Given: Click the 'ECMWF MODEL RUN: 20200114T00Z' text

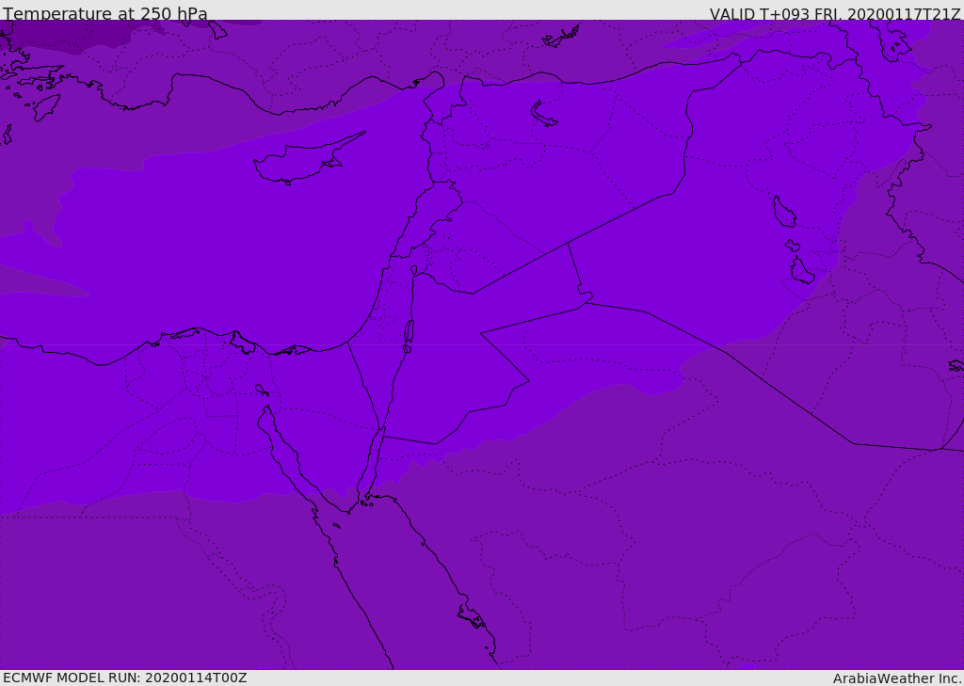Looking at the screenshot, I should pos(125,678).
